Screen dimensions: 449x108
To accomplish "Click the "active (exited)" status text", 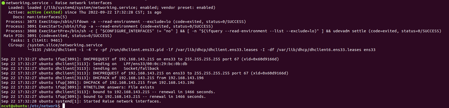I will pos(45,12).
